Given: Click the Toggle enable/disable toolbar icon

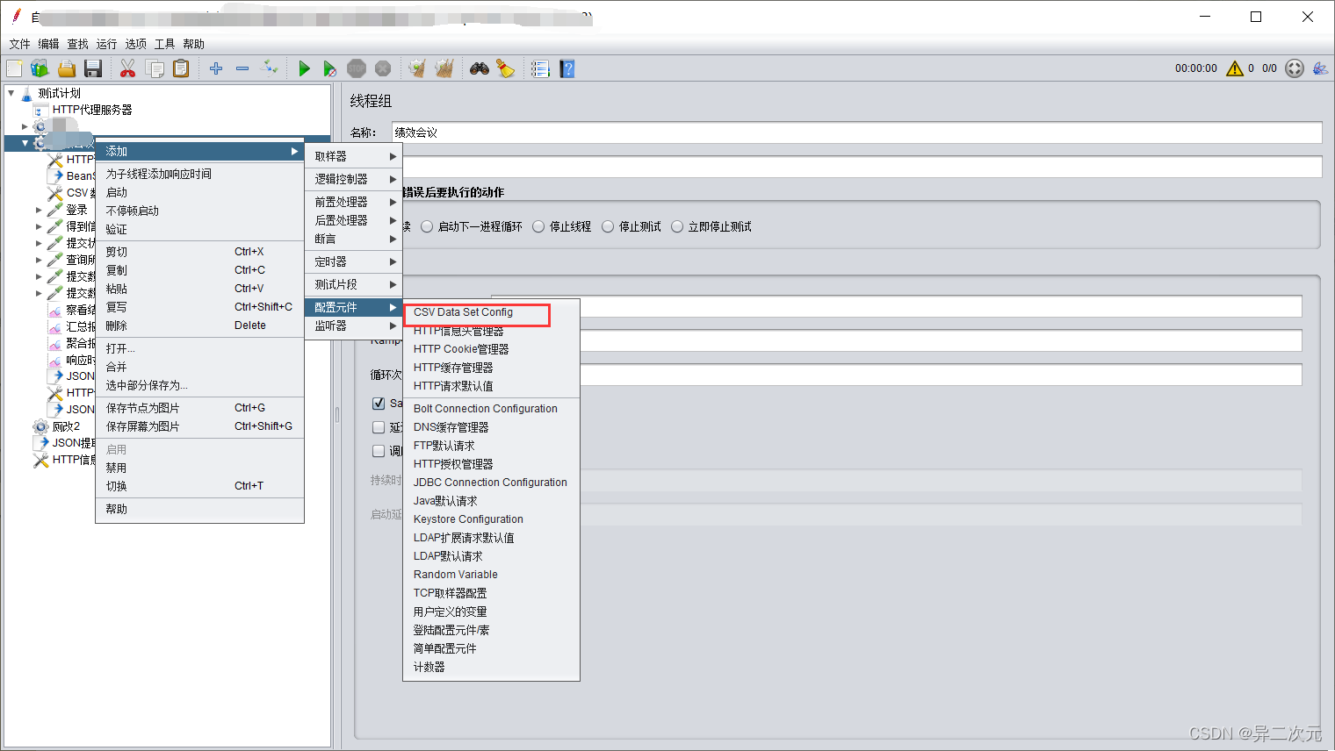Looking at the screenshot, I should [270, 68].
